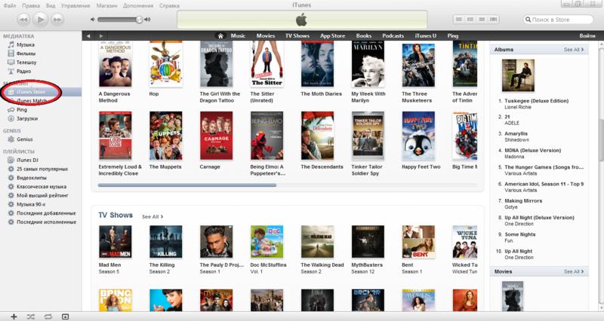Screen dimensions: 604x321
Task: Open the Видеоклипы smart playlist
Action: point(32,178)
